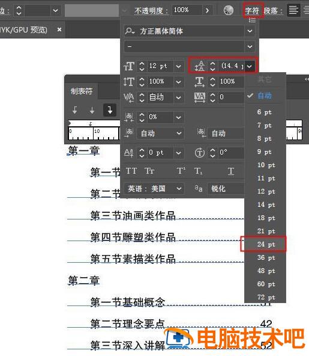Expand the font family dropdown arrow
Image resolution: width=309 pixels, height=356 pixels.
250,31
